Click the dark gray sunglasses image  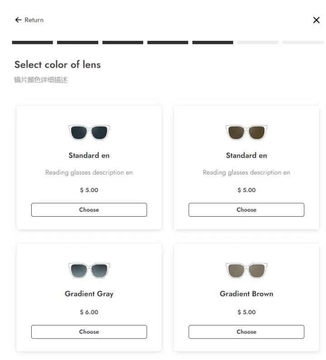(x=89, y=132)
